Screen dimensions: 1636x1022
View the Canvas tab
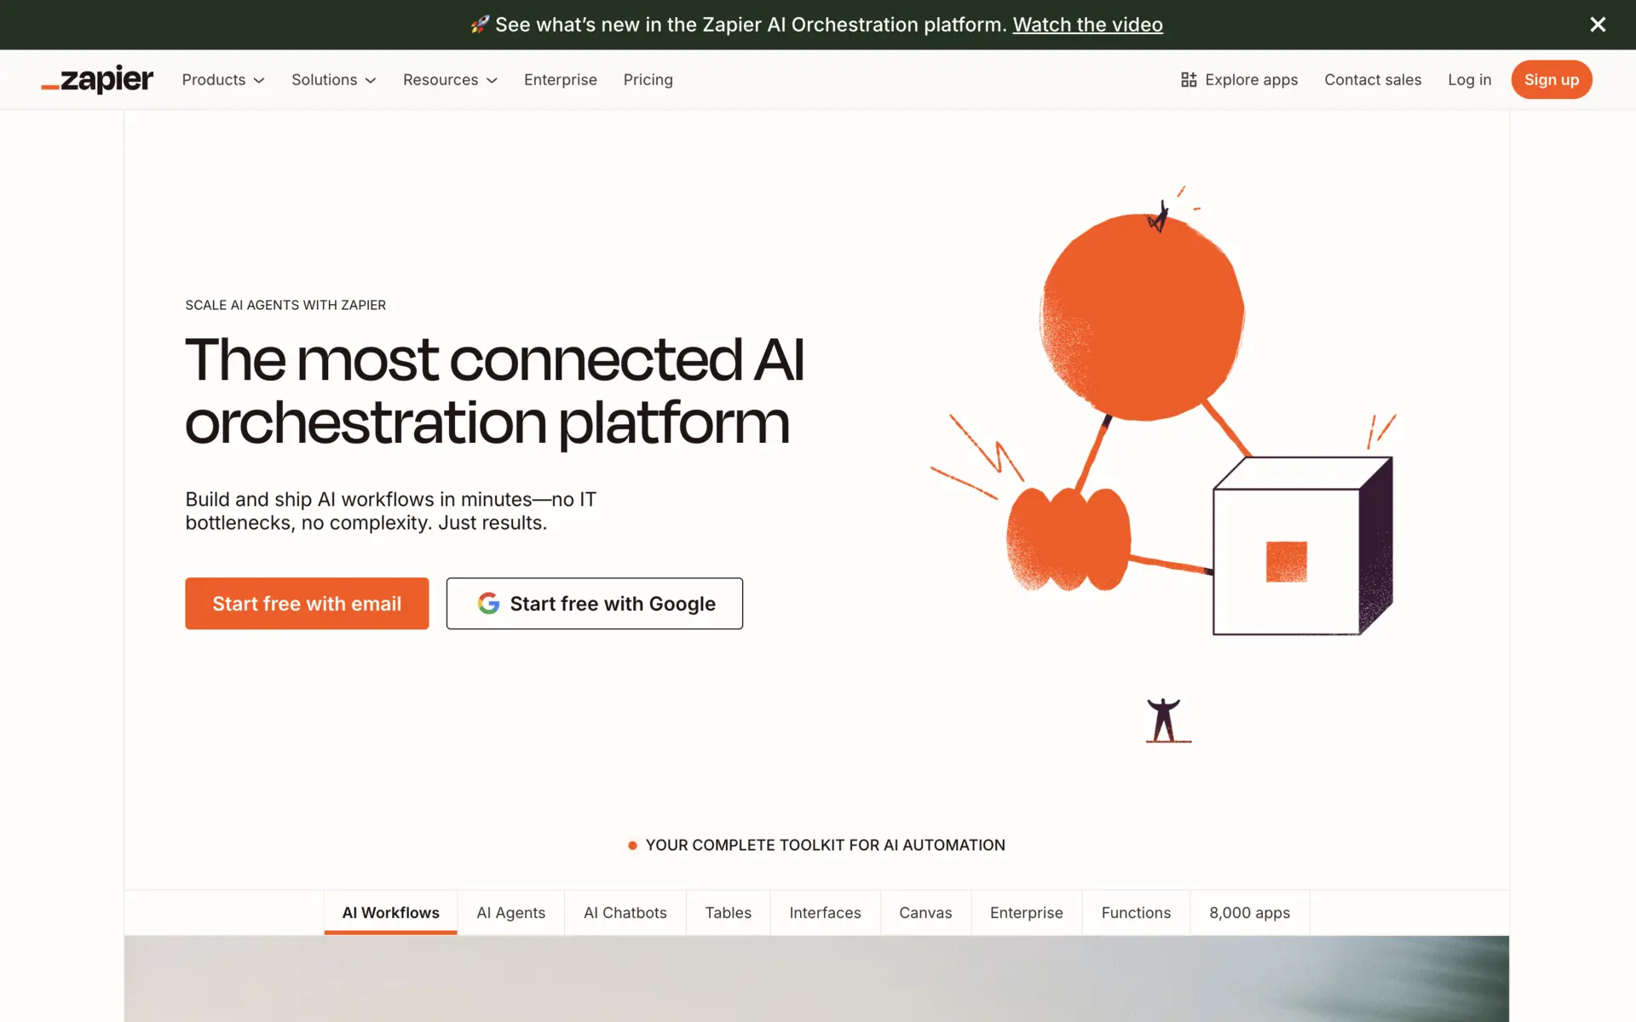tap(925, 912)
